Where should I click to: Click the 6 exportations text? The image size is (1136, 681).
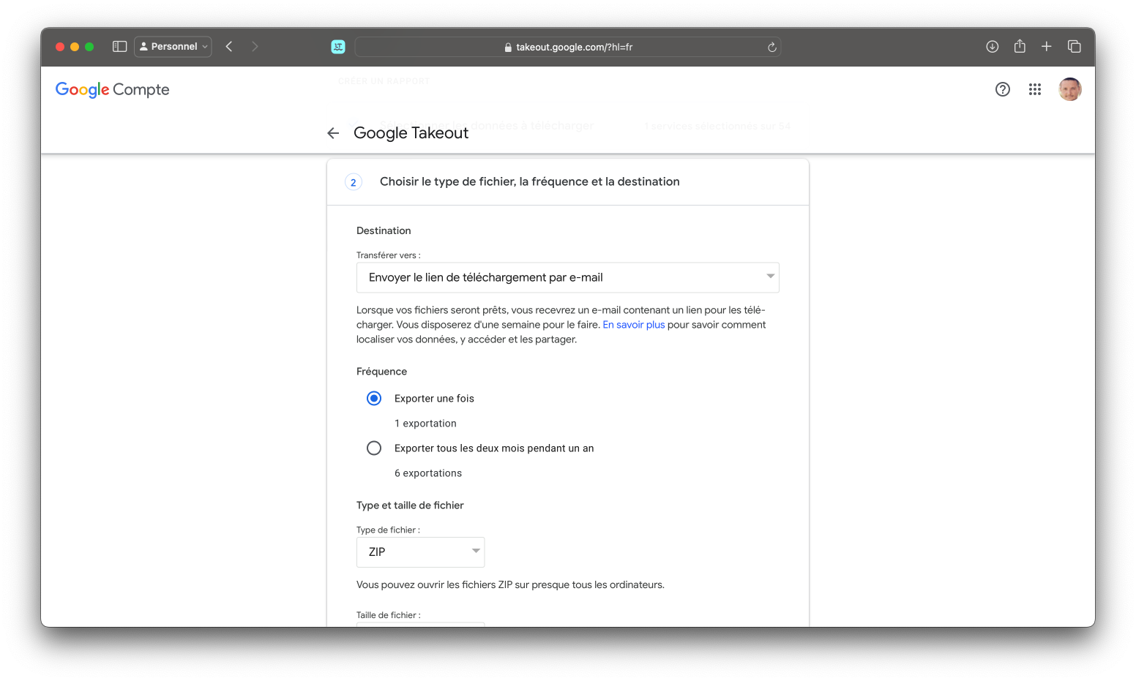coord(428,473)
